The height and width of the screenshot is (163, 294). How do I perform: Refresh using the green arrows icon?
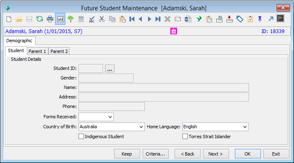[x=40, y=19]
